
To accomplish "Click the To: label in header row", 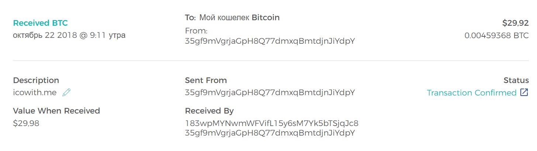I will click(x=190, y=17).
